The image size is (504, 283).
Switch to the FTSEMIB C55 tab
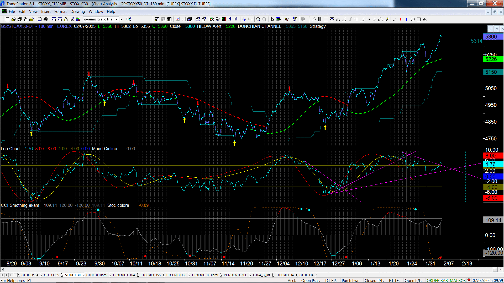[x=150, y=275]
